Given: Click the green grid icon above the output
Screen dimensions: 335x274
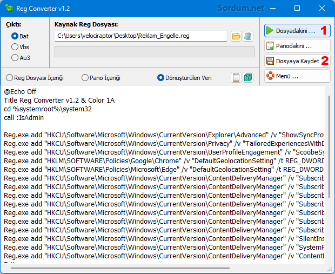Looking at the screenshot, I should pyautogui.click(x=247, y=77).
